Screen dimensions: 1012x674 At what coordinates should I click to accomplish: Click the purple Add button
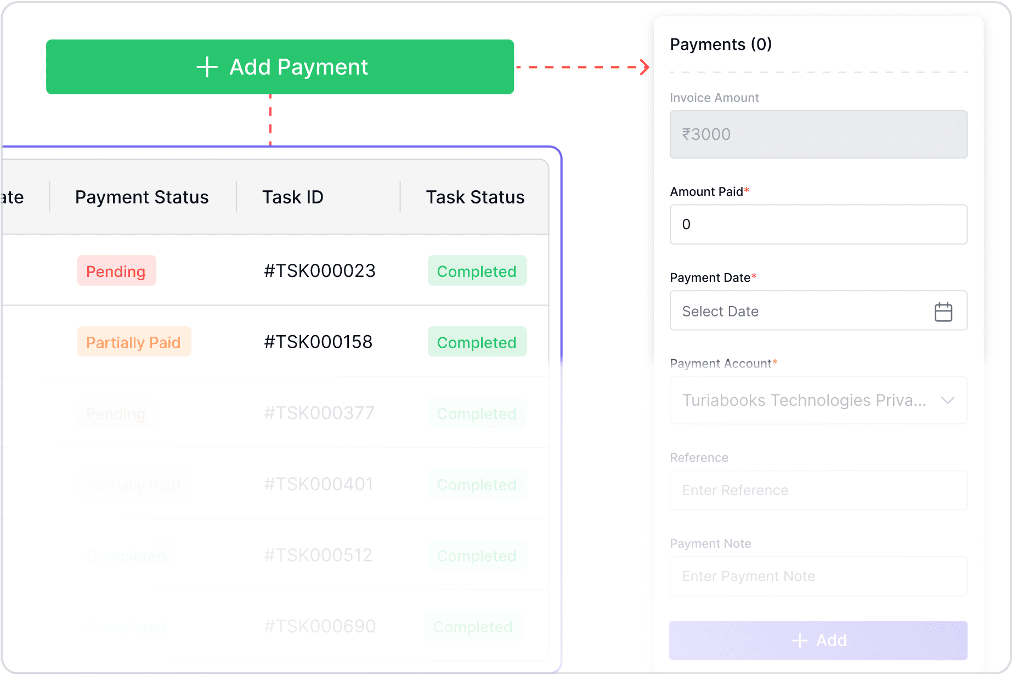[x=818, y=641]
